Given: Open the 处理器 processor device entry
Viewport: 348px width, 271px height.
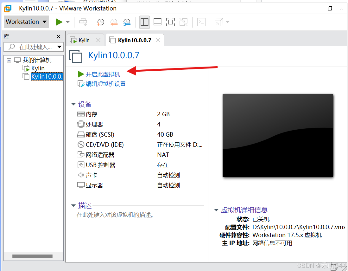Looking at the screenshot, I should (x=94, y=124).
